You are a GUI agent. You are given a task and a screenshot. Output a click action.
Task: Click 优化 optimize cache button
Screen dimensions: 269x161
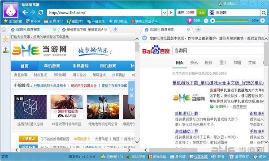click(202, 13)
